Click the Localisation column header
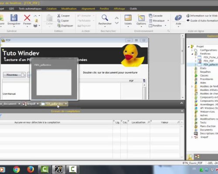Image resolution: width=218 pixels, height=174 pixels. 139,122
